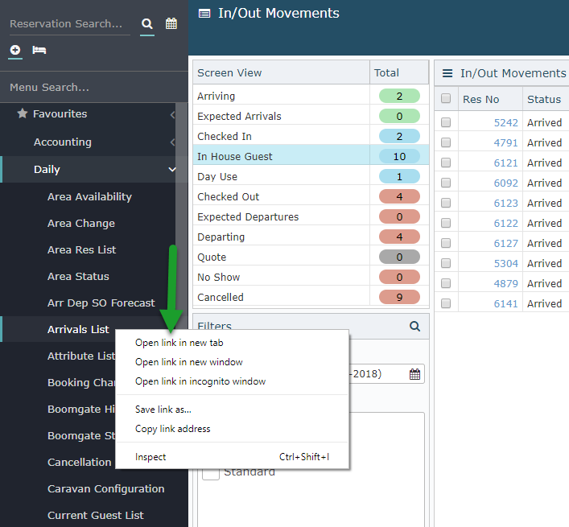This screenshot has height=527, width=569.
Task: Open Area Res List menu item
Action: [81, 250]
